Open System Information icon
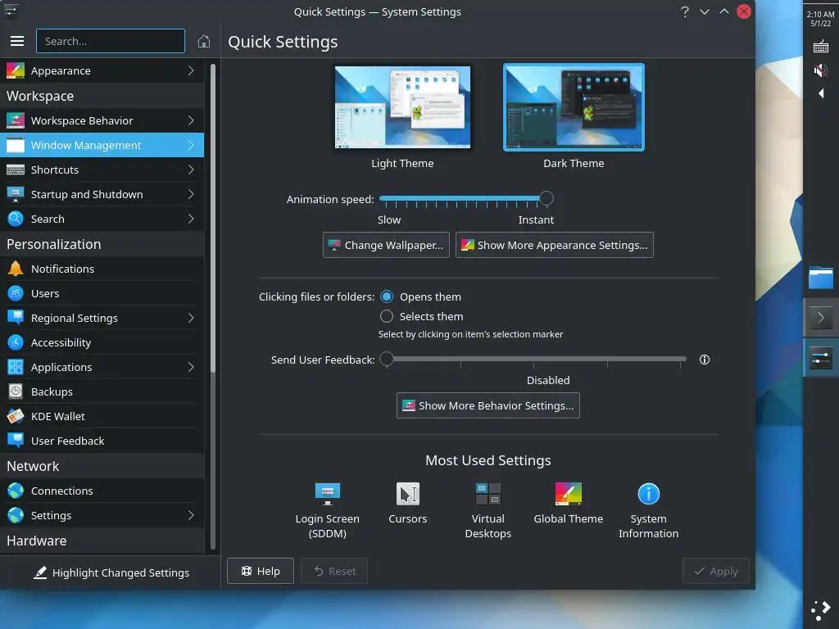This screenshot has width=839, height=629. 649,494
